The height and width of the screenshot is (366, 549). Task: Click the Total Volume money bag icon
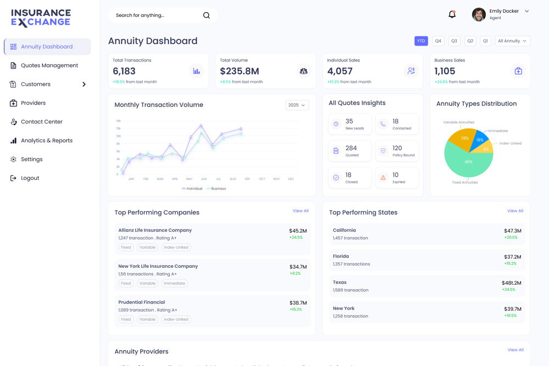tap(303, 71)
